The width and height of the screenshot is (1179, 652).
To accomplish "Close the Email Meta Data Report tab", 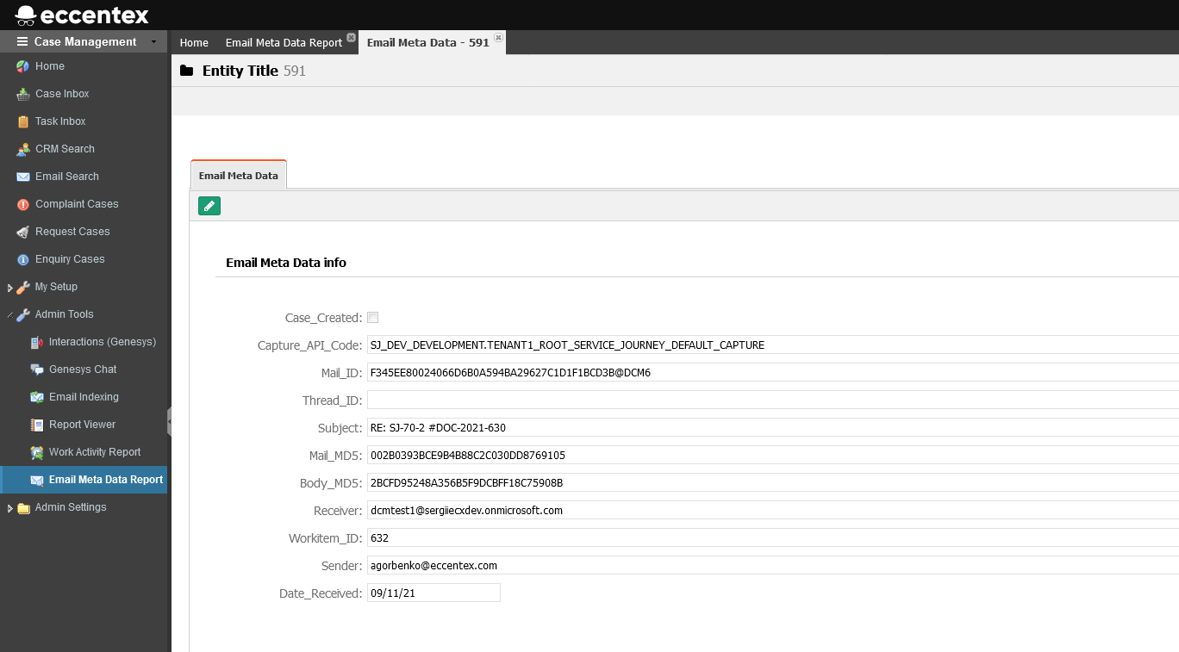I will coord(351,38).
